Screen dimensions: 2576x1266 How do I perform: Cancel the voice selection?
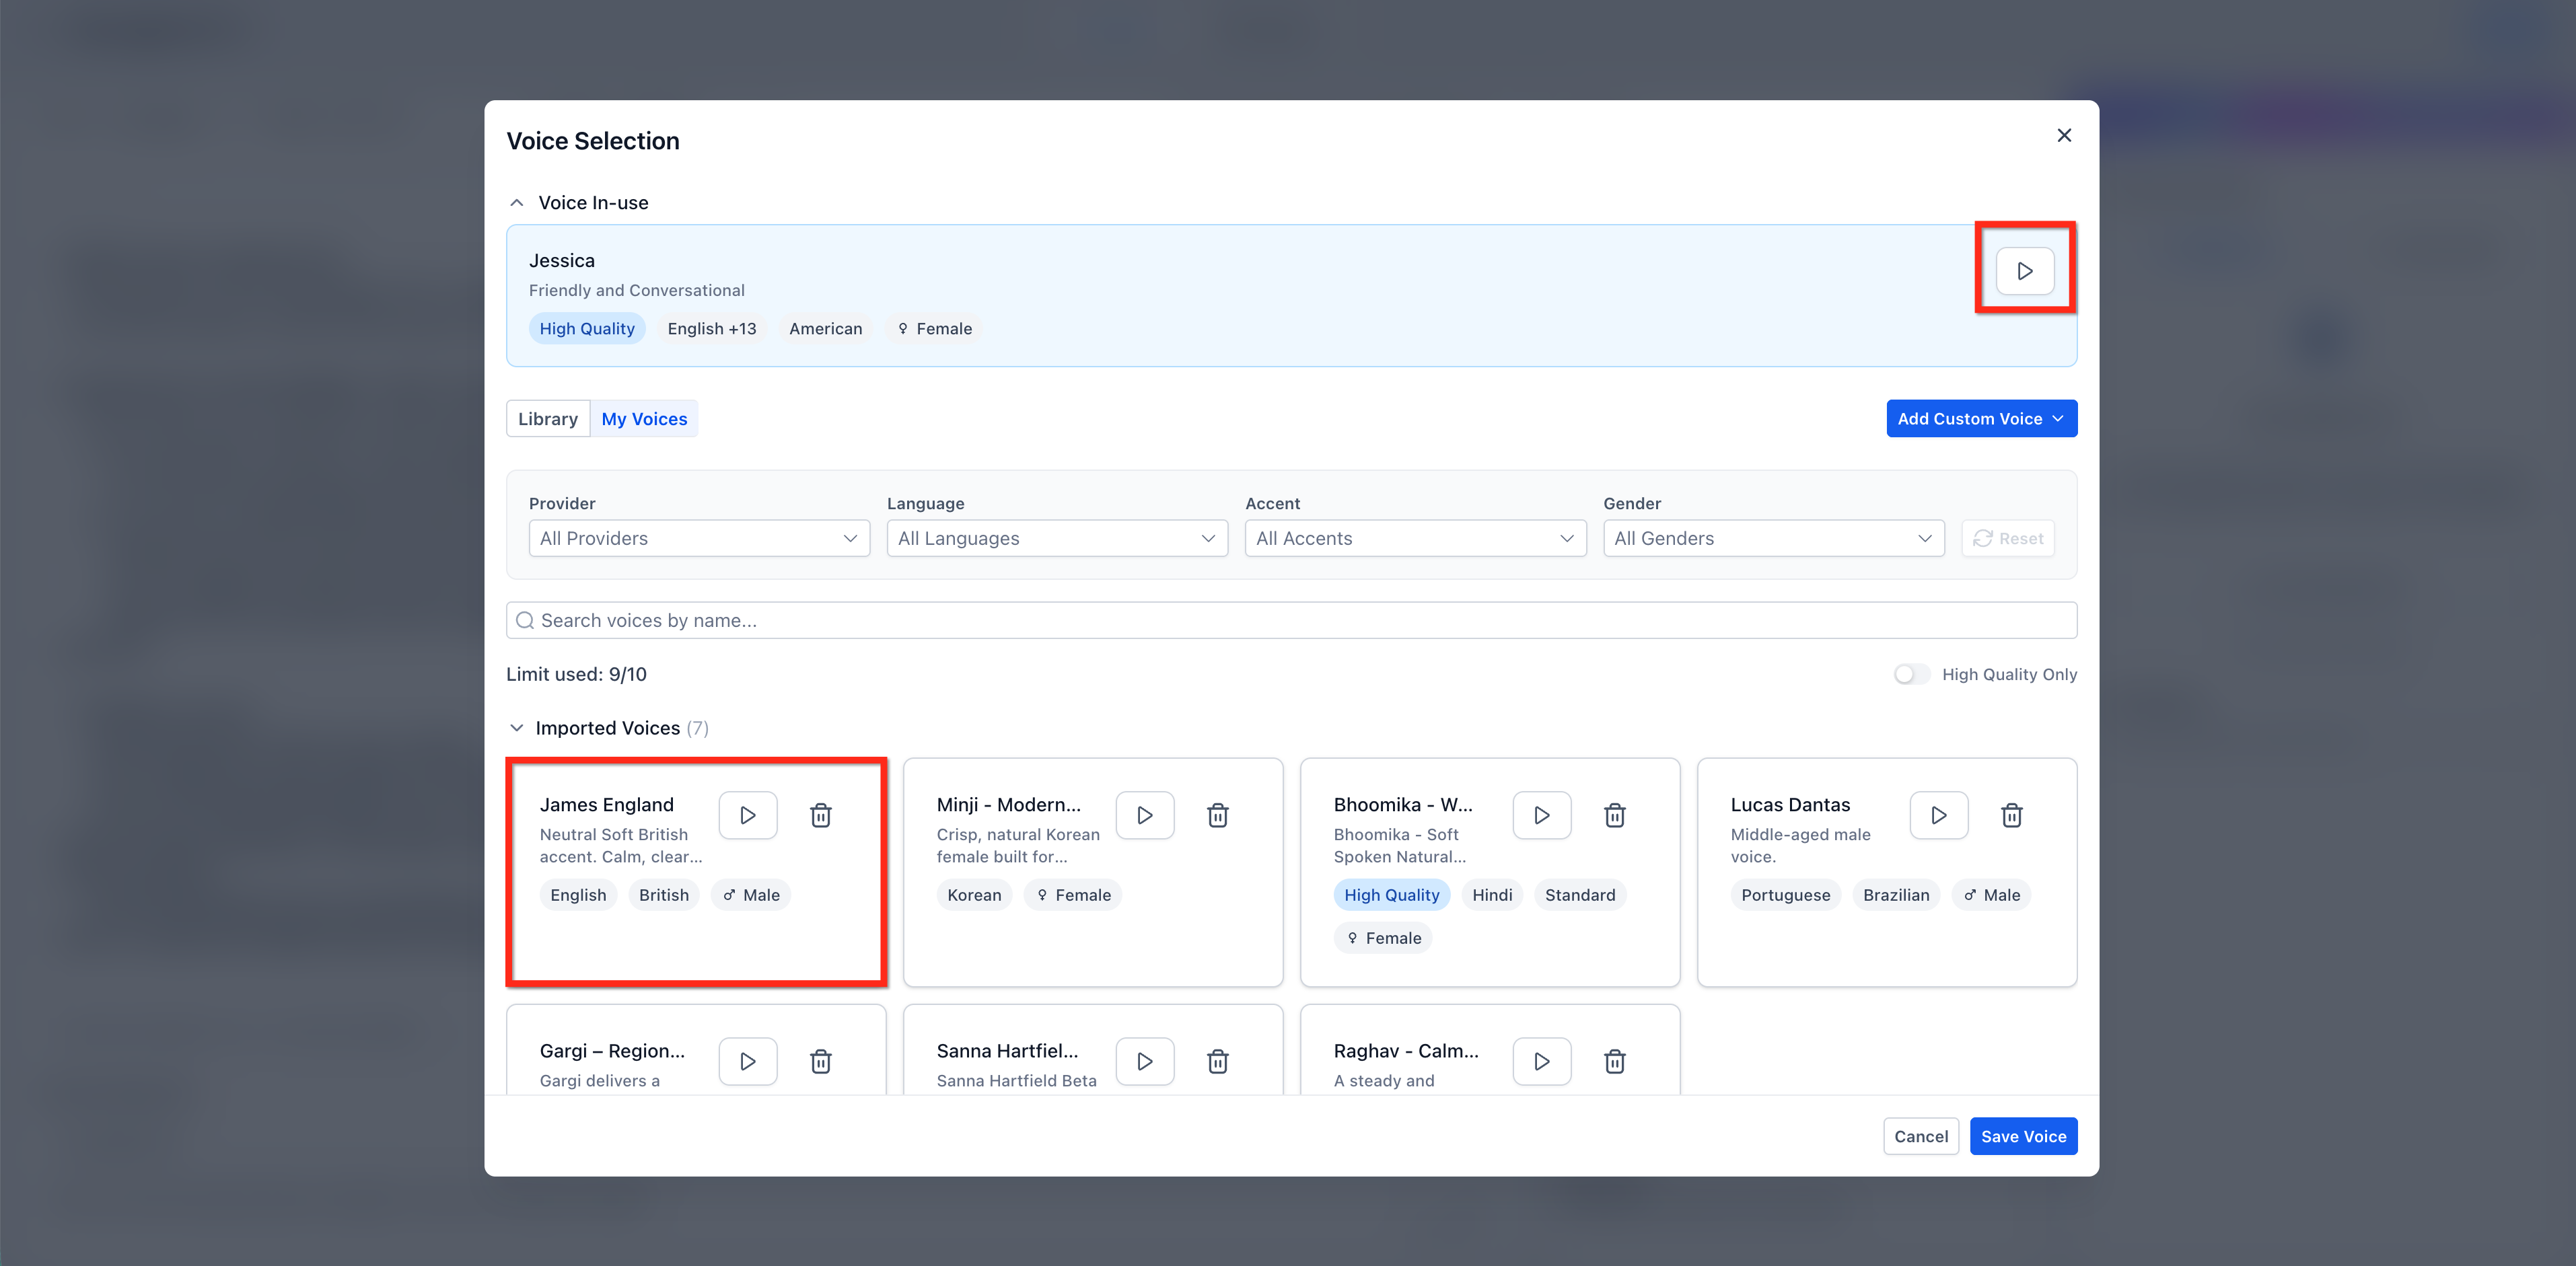click(1921, 1136)
